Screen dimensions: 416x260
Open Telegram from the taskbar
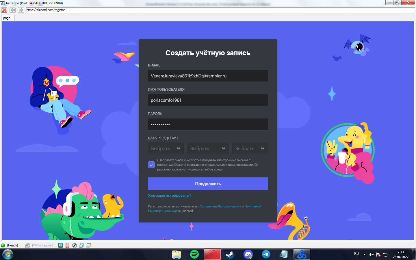pyautogui.click(x=266, y=255)
